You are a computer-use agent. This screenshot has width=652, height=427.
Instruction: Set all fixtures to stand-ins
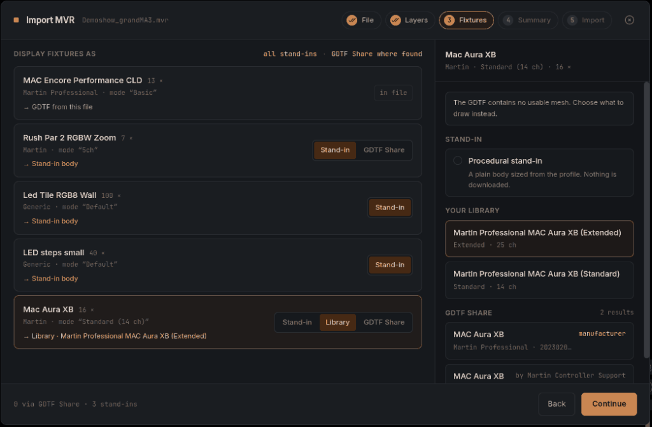290,53
